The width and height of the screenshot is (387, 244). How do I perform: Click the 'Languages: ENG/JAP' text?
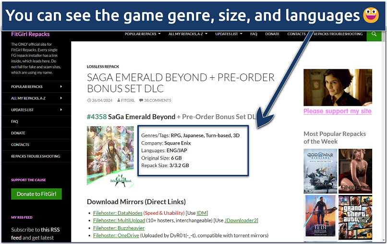pos(164,150)
